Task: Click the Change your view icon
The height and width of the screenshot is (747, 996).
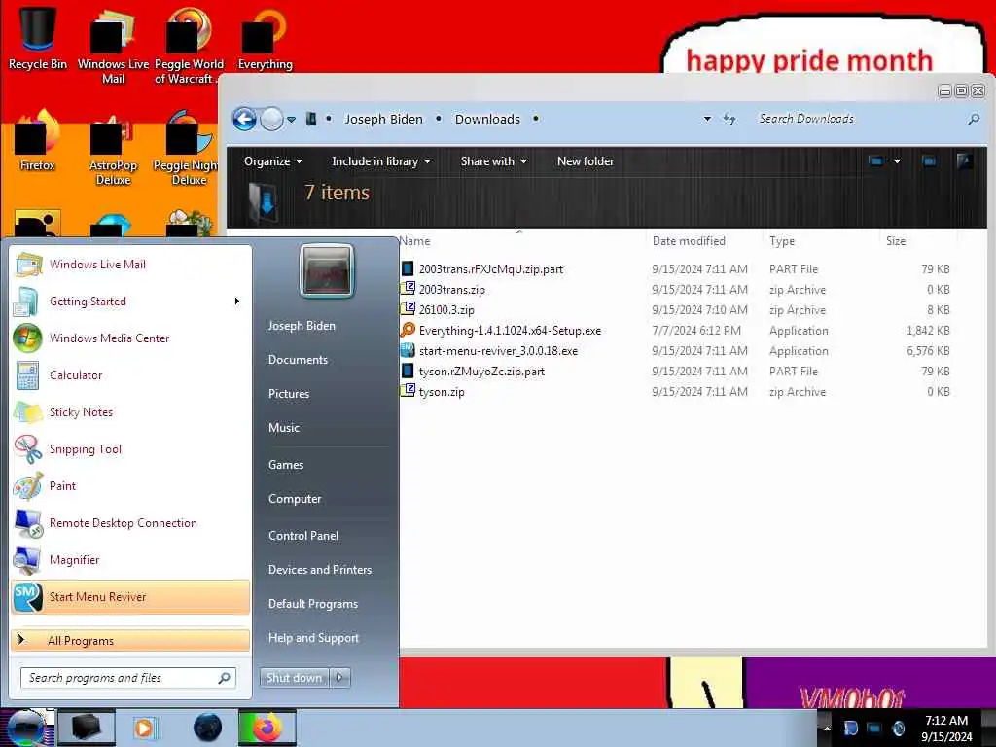Action: 876,161
